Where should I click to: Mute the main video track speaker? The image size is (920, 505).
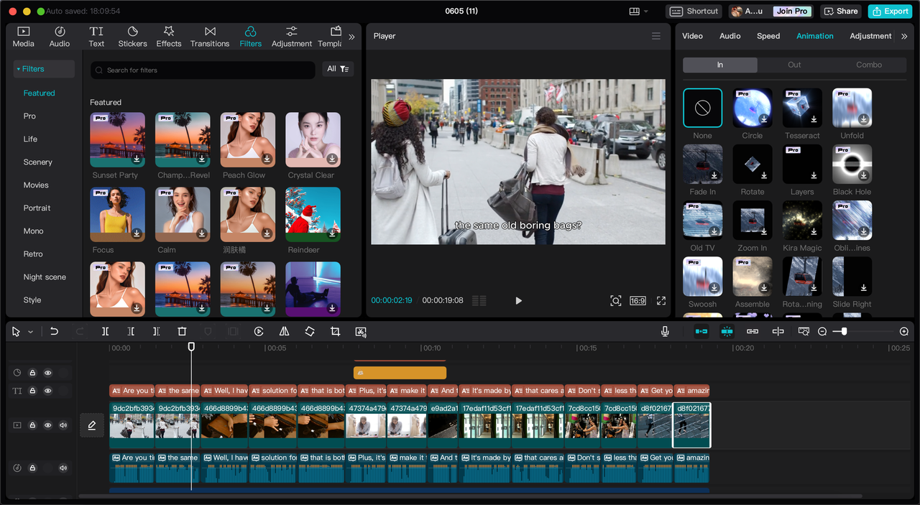tap(63, 425)
